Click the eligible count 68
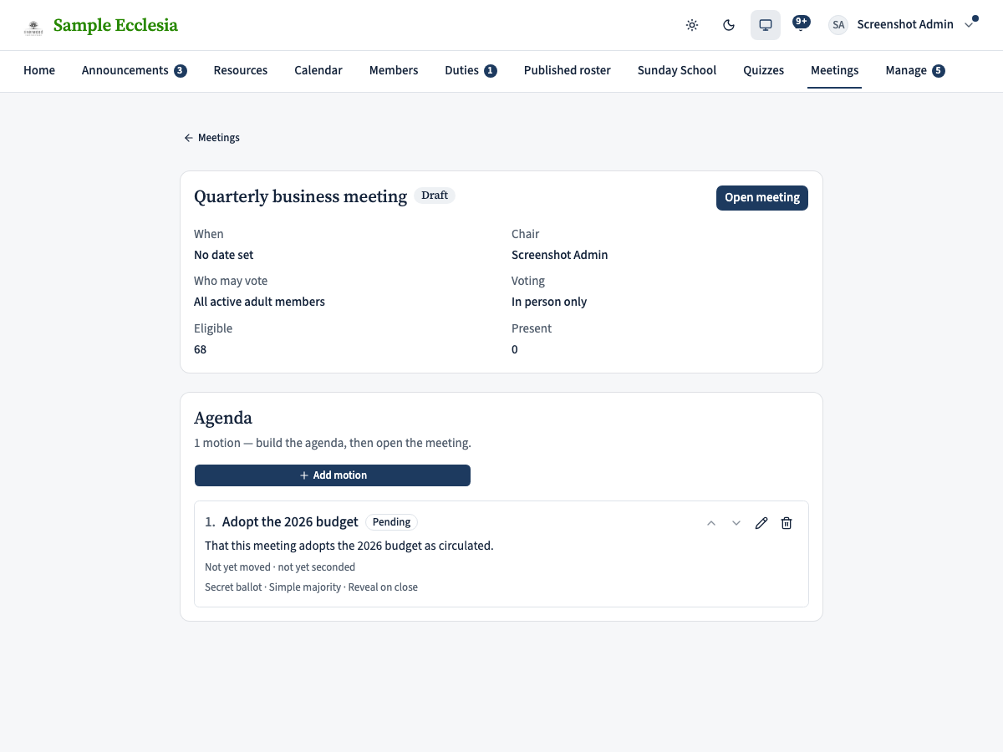The height and width of the screenshot is (752, 1003). [x=201, y=349]
